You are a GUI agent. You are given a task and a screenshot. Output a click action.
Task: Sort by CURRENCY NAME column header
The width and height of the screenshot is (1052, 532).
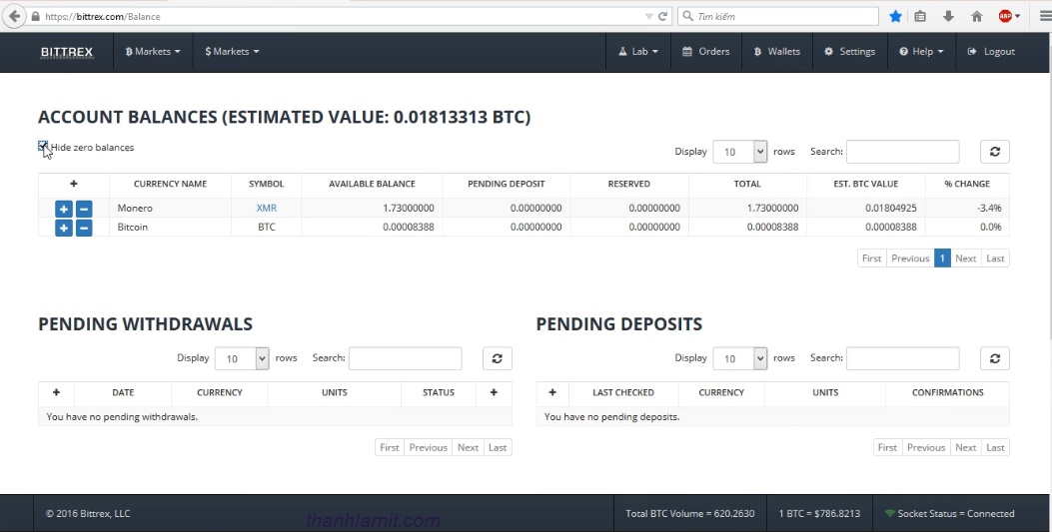point(170,184)
